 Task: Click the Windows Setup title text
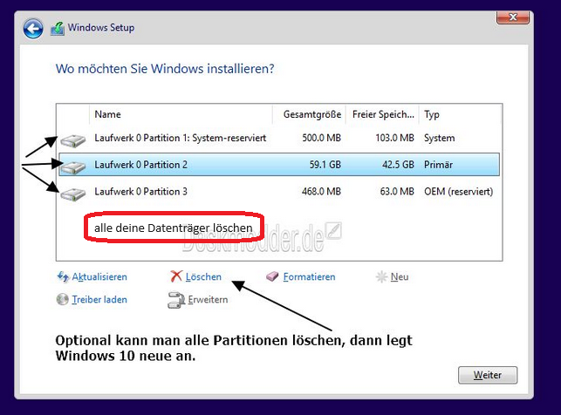(101, 28)
